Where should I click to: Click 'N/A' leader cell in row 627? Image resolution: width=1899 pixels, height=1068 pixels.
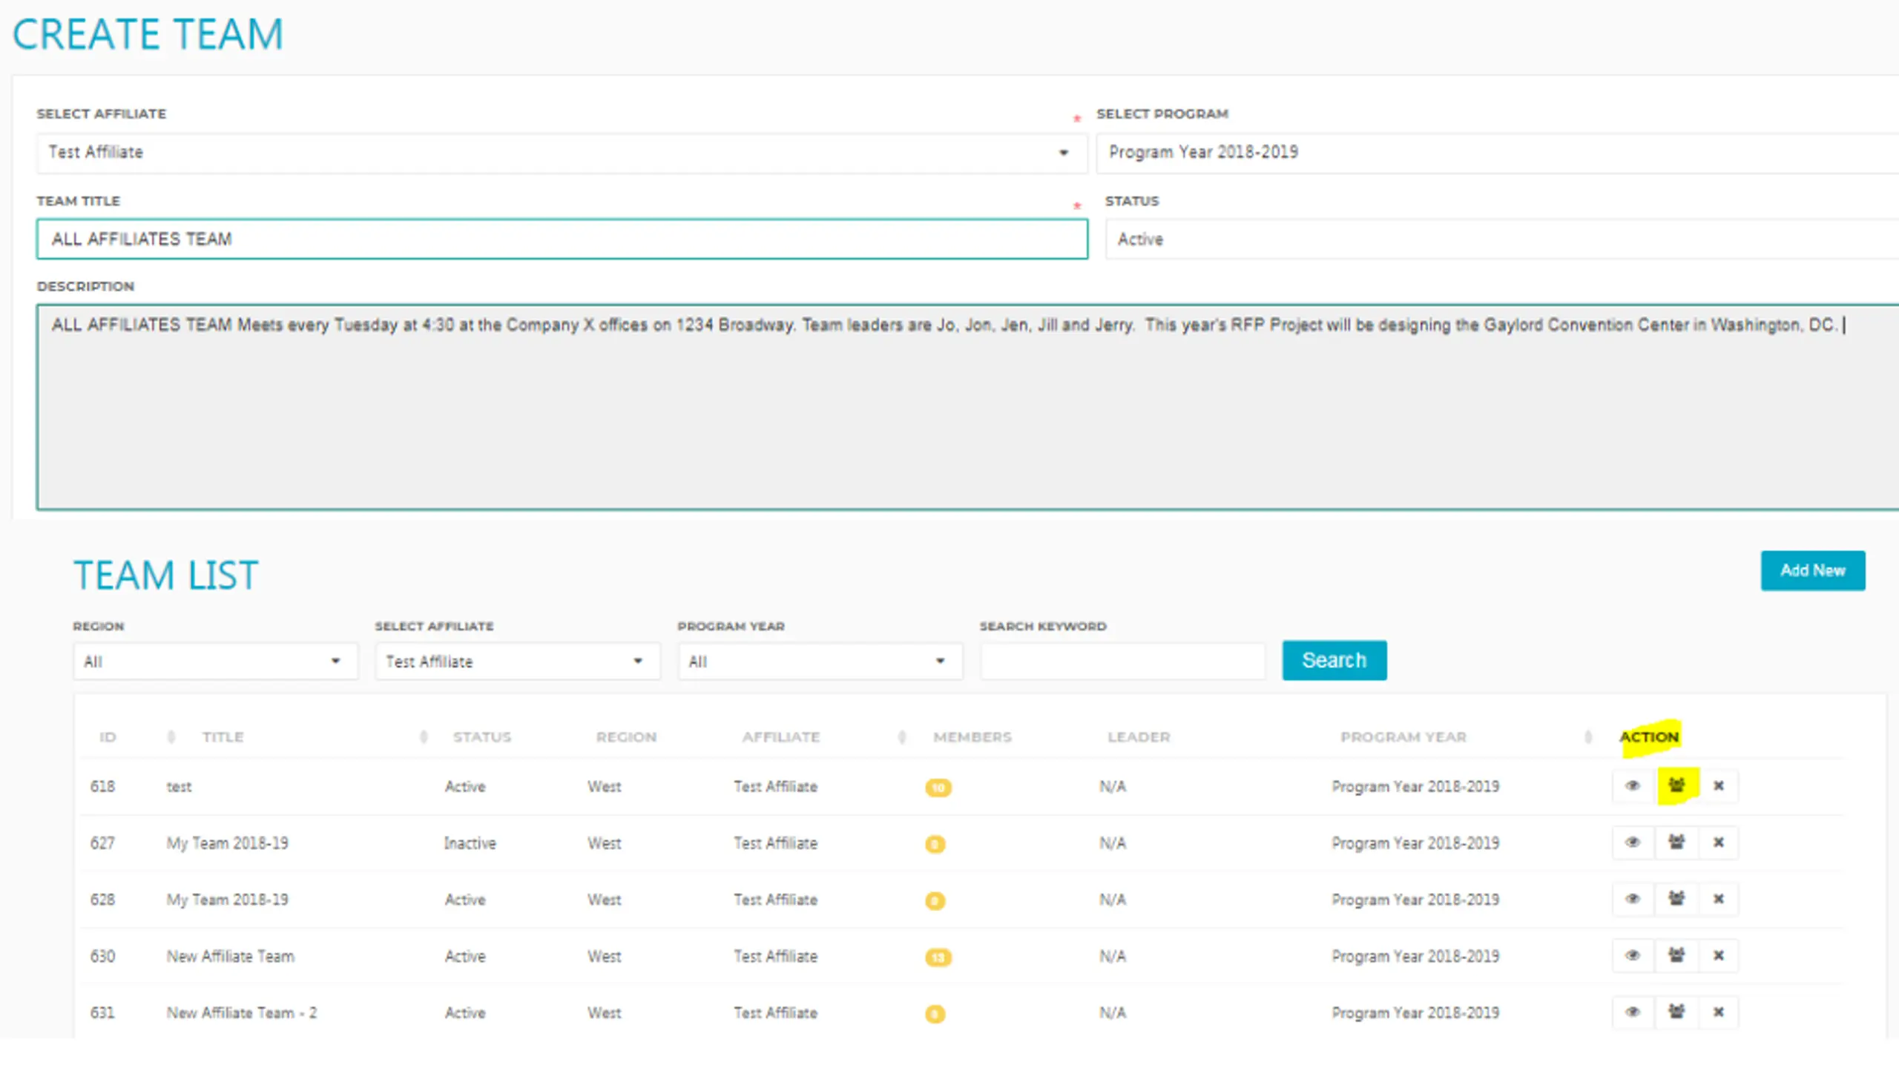click(1113, 843)
